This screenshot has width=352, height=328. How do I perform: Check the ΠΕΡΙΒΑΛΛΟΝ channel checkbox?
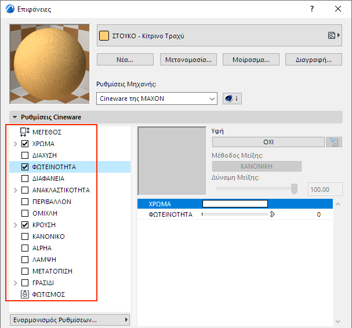pyautogui.click(x=25, y=202)
